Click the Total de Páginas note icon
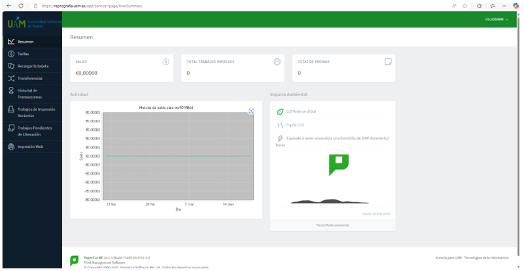The image size is (524, 271). coord(388,62)
